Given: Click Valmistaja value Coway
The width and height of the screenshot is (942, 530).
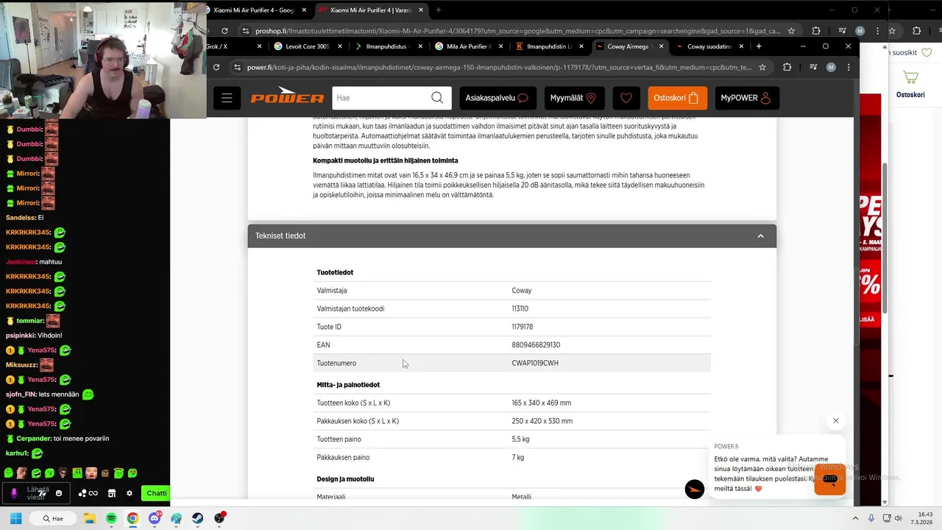Looking at the screenshot, I should [522, 291].
